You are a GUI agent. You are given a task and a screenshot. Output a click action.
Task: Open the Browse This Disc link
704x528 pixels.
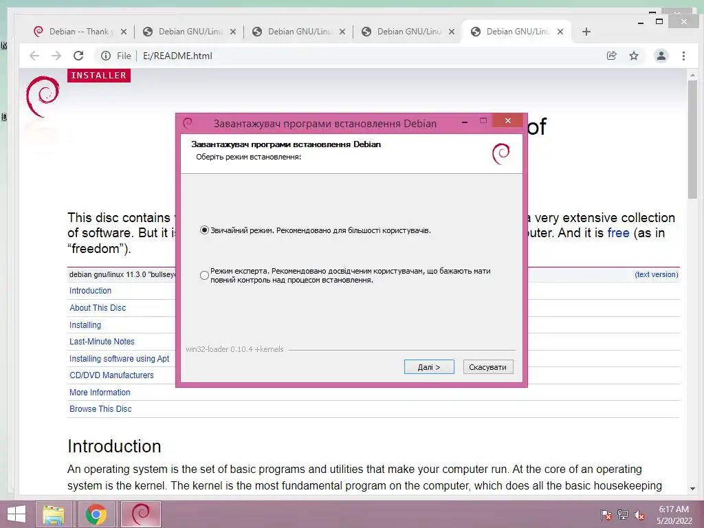(100, 408)
